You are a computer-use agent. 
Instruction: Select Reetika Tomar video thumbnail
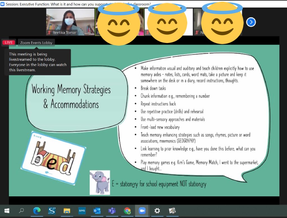tap(70, 22)
